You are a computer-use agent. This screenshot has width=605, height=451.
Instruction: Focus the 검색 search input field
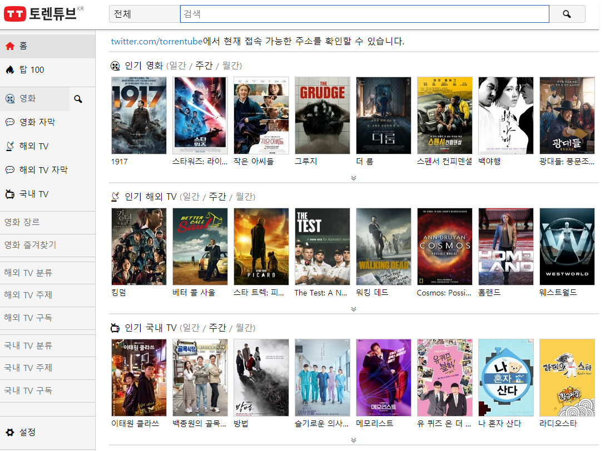(365, 14)
